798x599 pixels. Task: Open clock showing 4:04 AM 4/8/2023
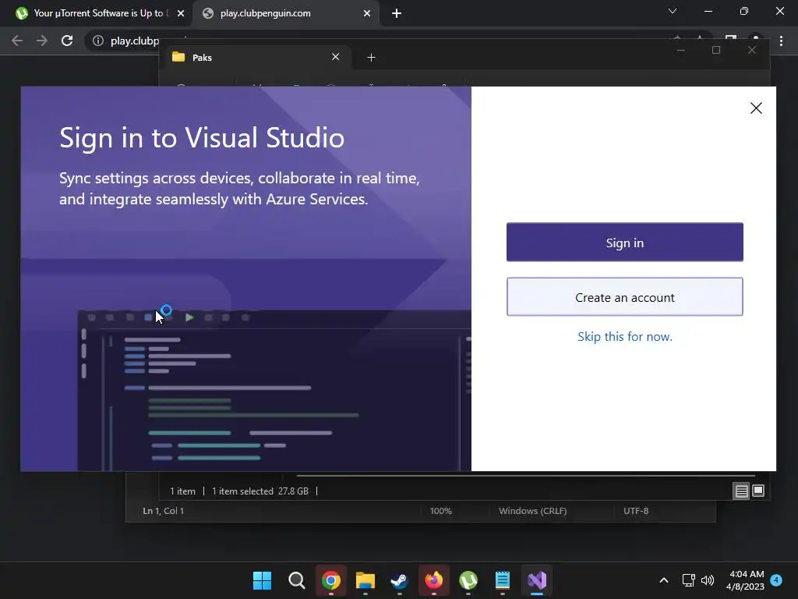tap(745, 580)
